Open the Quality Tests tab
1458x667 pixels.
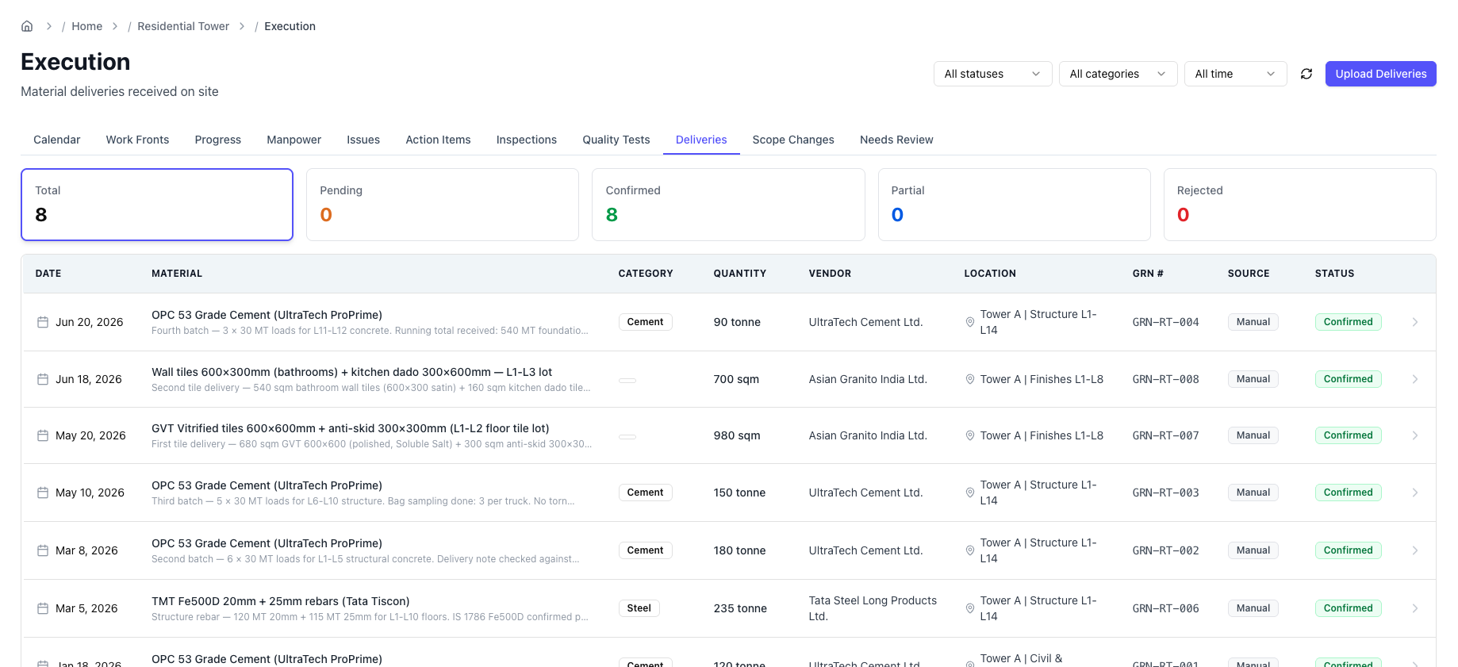[616, 140]
